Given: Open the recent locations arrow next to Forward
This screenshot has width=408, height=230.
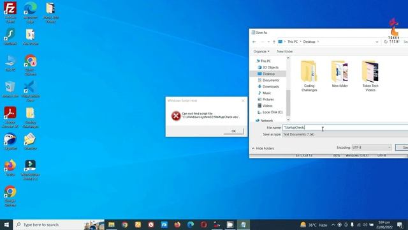Looking at the screenshot, I should click(268, 42).
